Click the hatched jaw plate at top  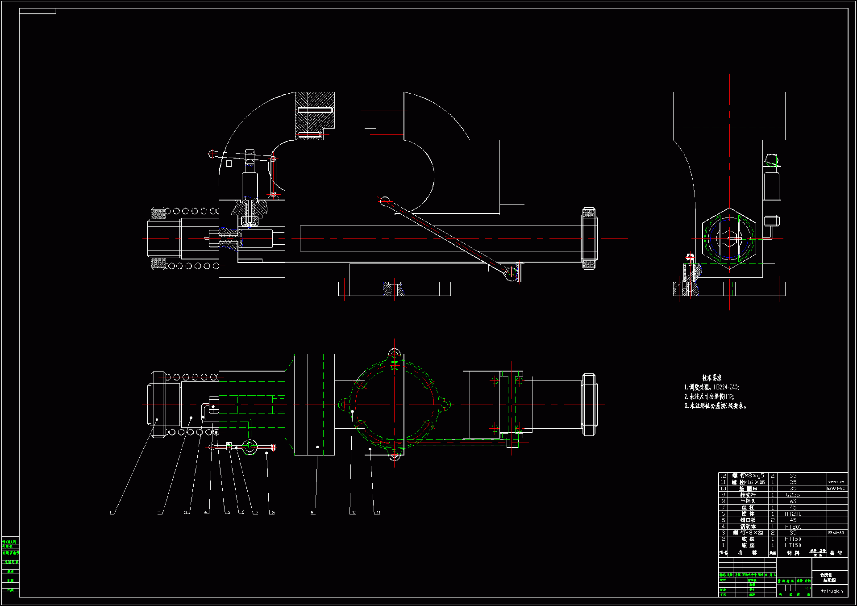click(x=315, y=115)
